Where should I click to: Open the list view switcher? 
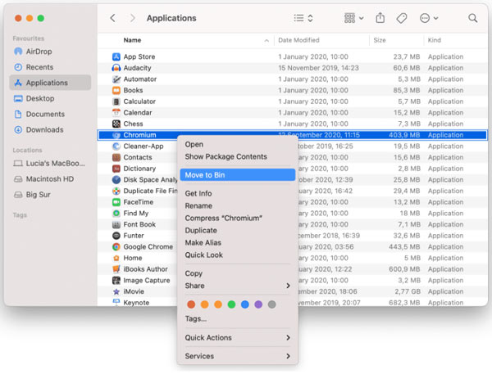pos(303,18)
